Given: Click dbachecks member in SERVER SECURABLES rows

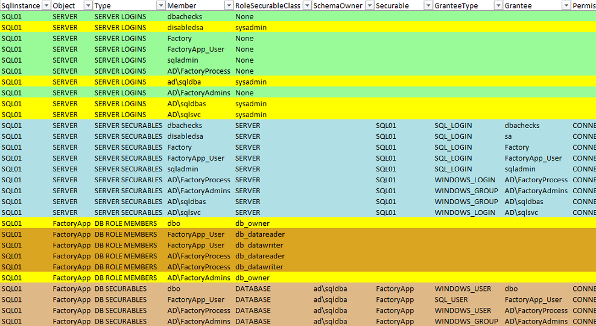Looking at the screenshot, I should click(x=185, y=126).
